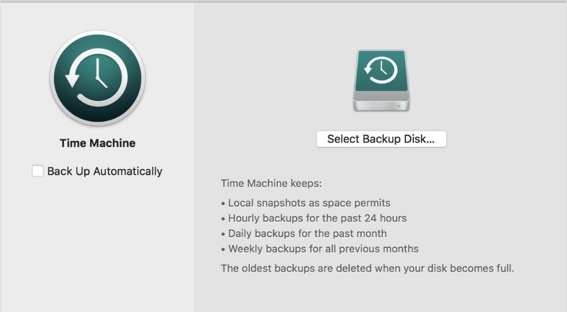Enable the Back Up Automatically checkbox
Screen dimensions: 567x312
tap(38, 171)
